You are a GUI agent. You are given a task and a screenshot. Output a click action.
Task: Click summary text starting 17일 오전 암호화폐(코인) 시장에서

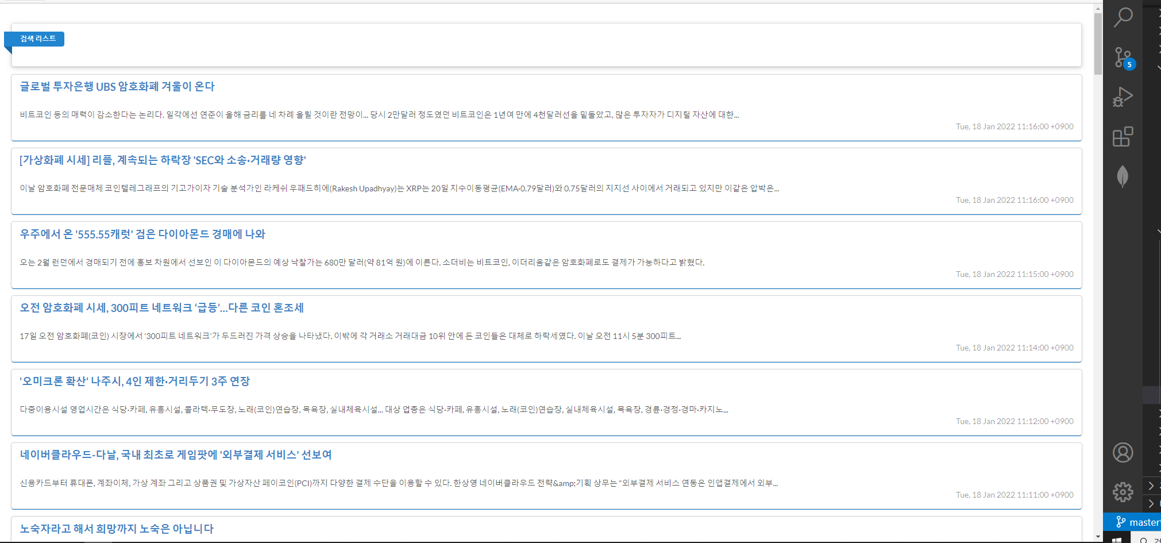350,336
